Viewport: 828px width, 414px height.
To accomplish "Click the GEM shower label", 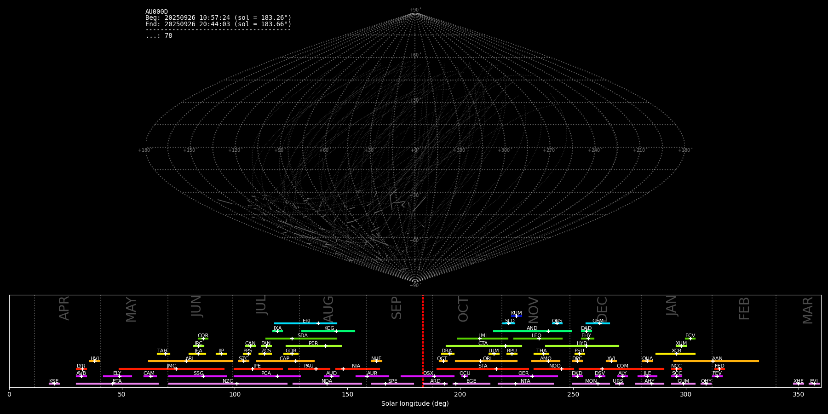I will tap(598, 321).
